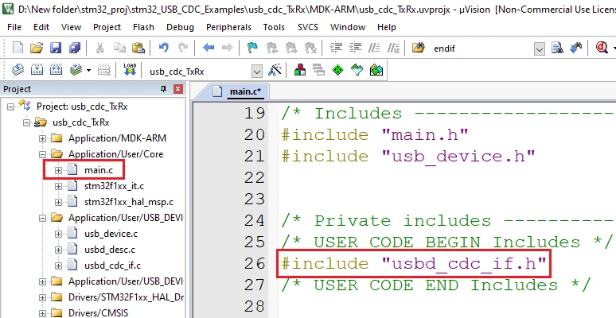Click the Rebuild all target files icon
The height and width of the screenshot is (318, 616).
[56, 70]
